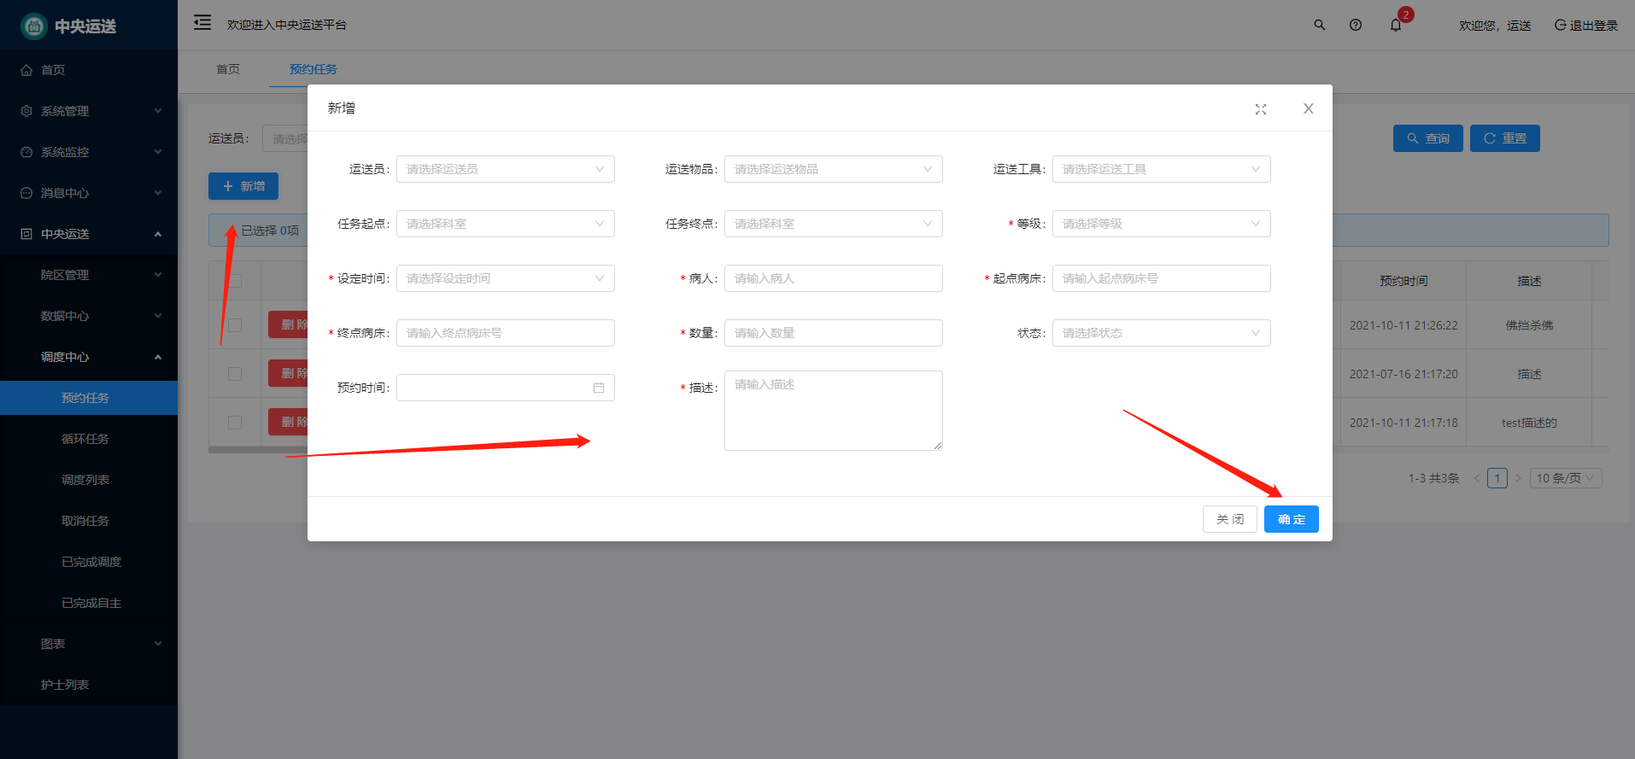
Task: Click the 数量 input field
Action: point(834,333)
